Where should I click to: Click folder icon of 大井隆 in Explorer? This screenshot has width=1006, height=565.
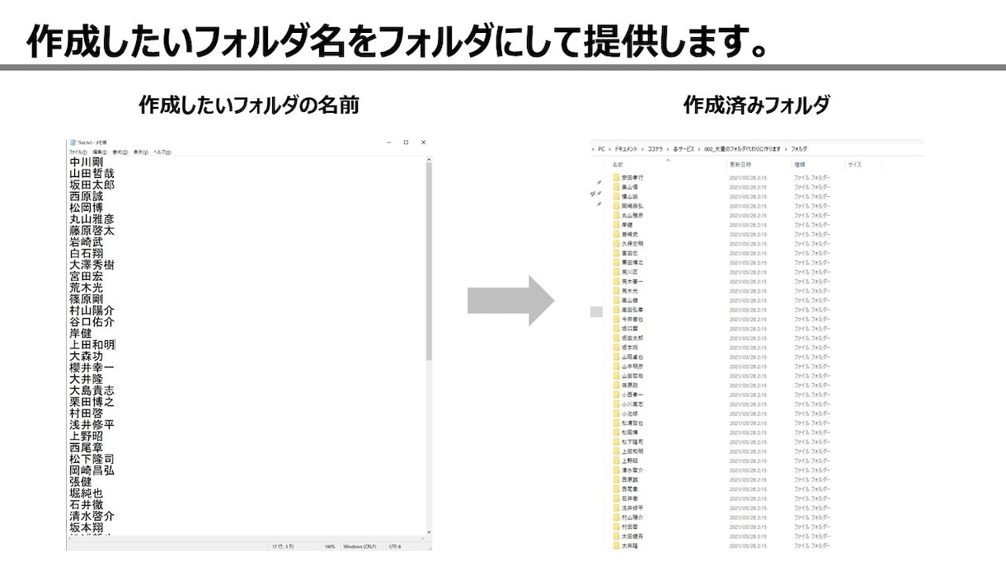click(x=616, y=546)
